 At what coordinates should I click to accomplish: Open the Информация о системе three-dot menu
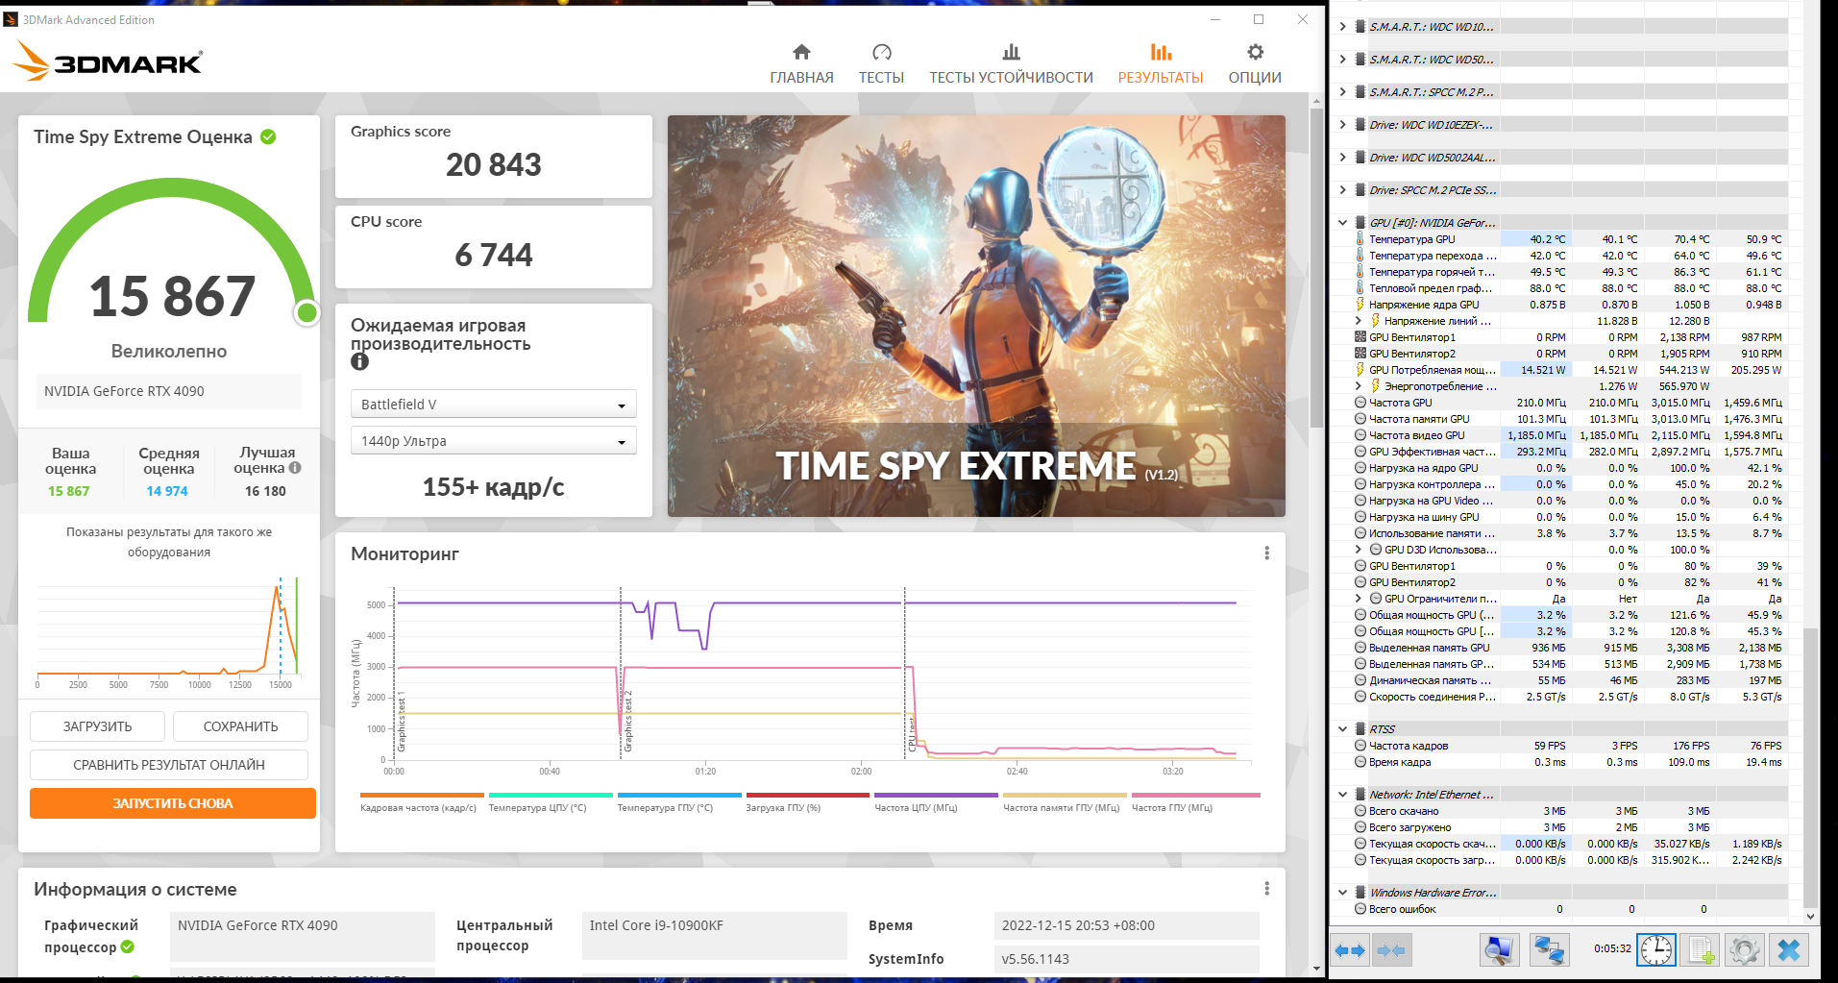1266,889
